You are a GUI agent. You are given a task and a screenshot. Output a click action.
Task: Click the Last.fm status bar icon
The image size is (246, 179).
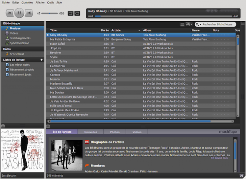point(241,176)
